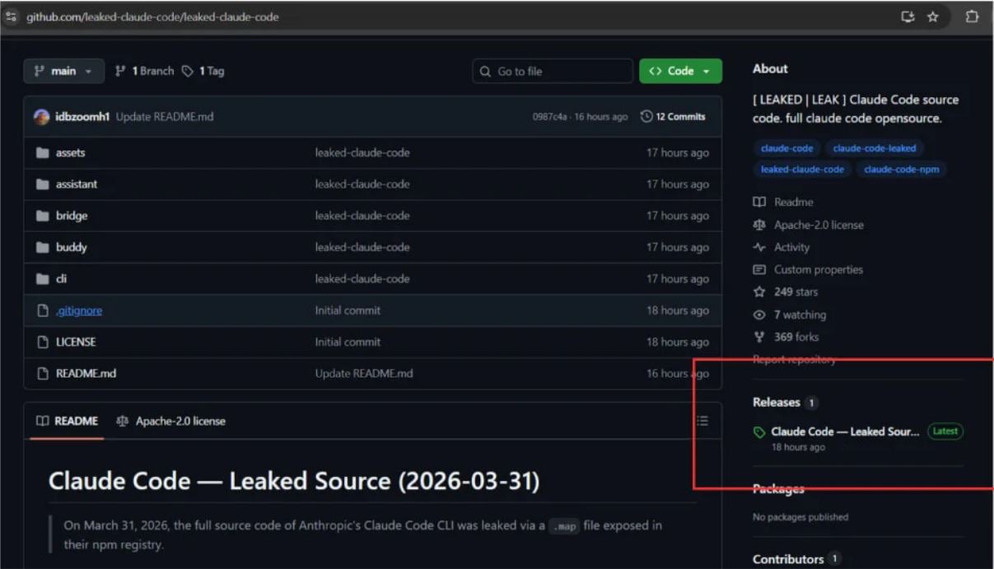Open the browser extensions puzzle icon
994x569 pixels.
(x=972, y=16)
